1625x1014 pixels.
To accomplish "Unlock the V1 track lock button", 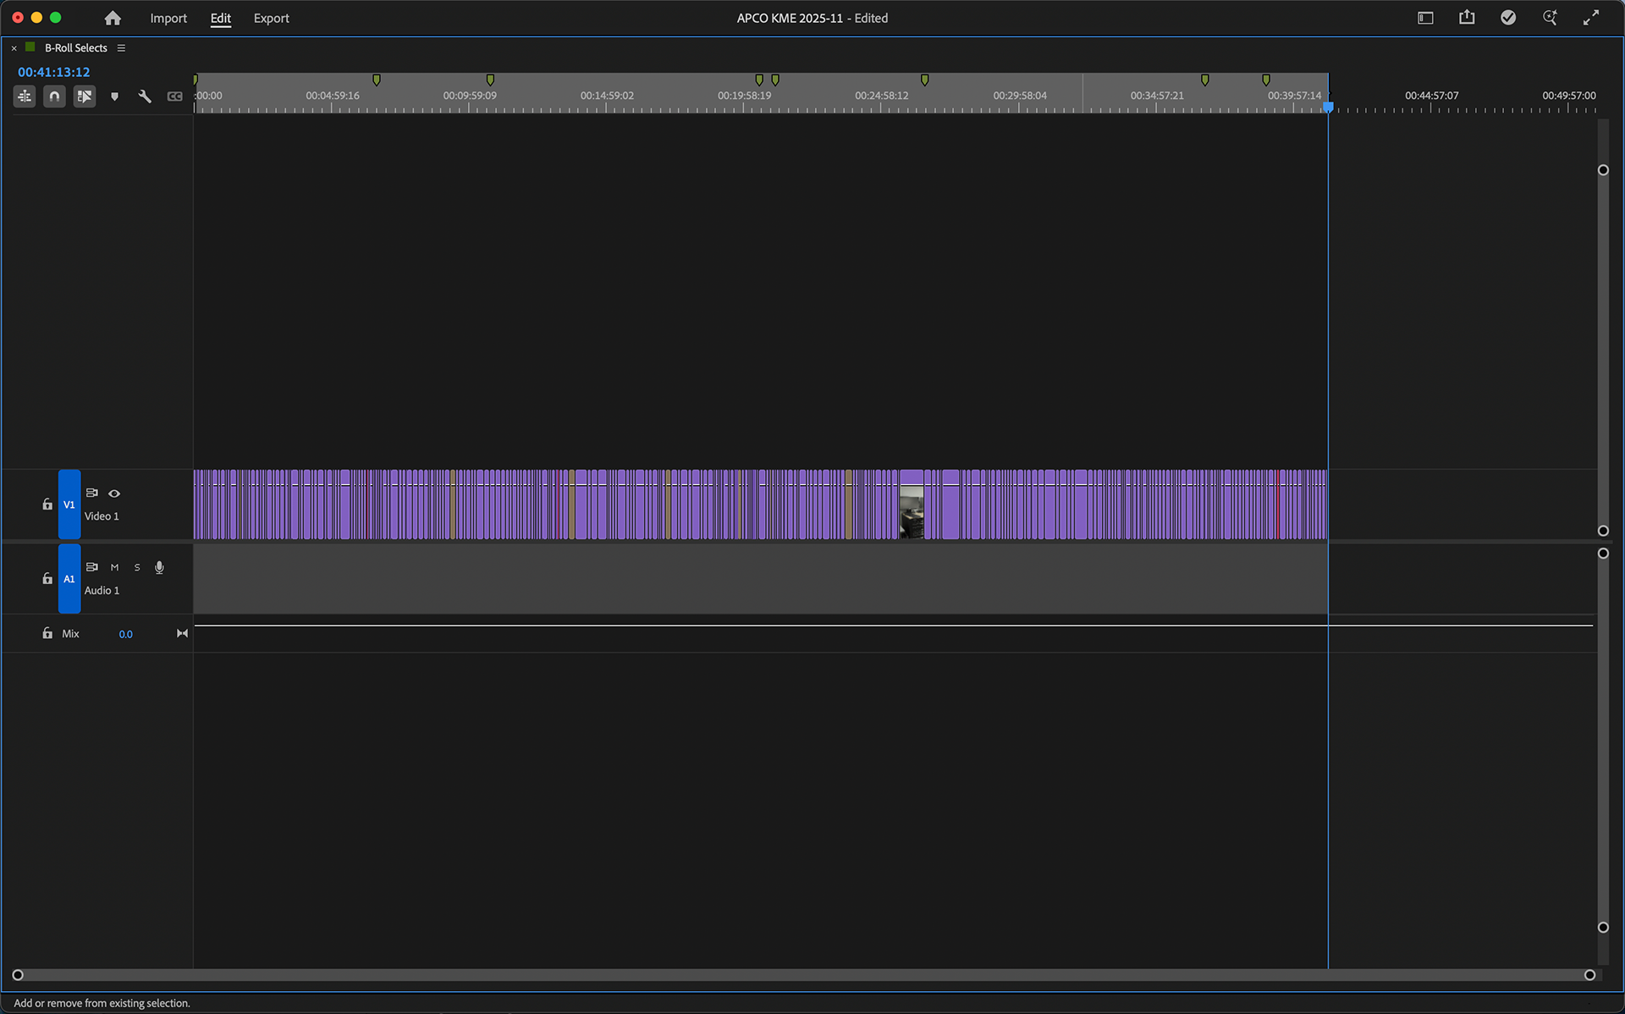I will (47, 504).
